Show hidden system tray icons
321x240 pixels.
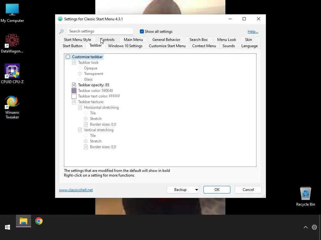coord(305,227)
